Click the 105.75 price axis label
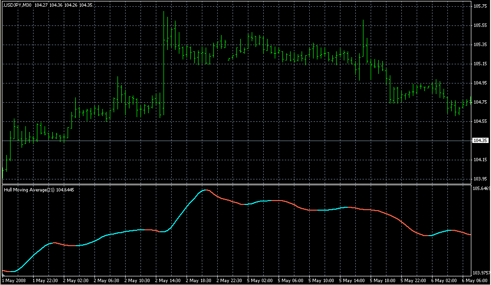The height and width of the screenshot is (285, 491). [480, 6]
